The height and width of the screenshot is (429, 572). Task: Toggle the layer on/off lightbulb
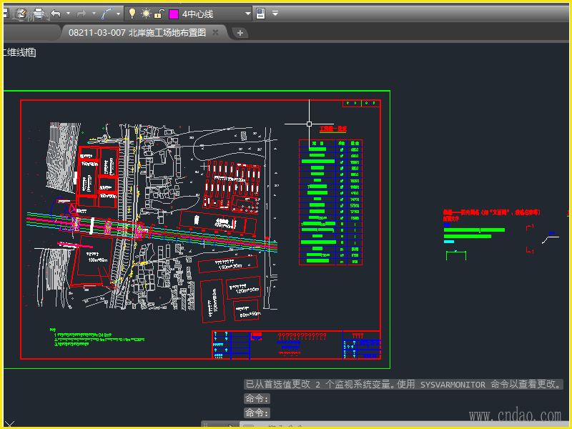point(132,14)
